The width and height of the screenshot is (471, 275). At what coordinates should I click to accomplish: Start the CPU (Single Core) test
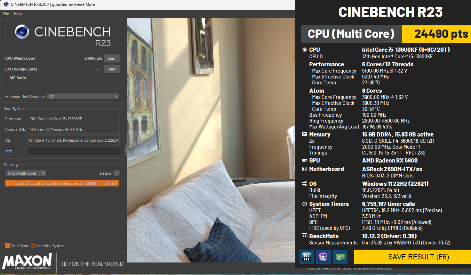click(x=112, y=69)
